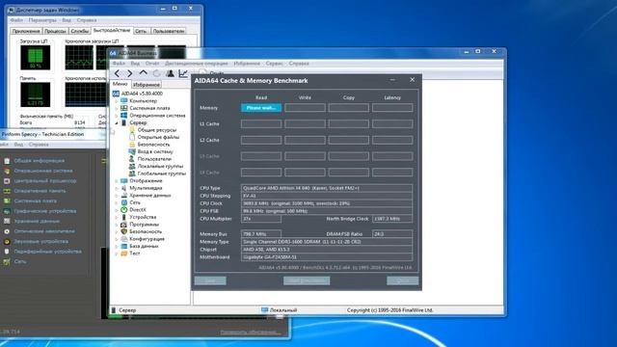Click the Компьютер tree icon
This screenshot has height=347, width=617.
[x=124, y=100]
